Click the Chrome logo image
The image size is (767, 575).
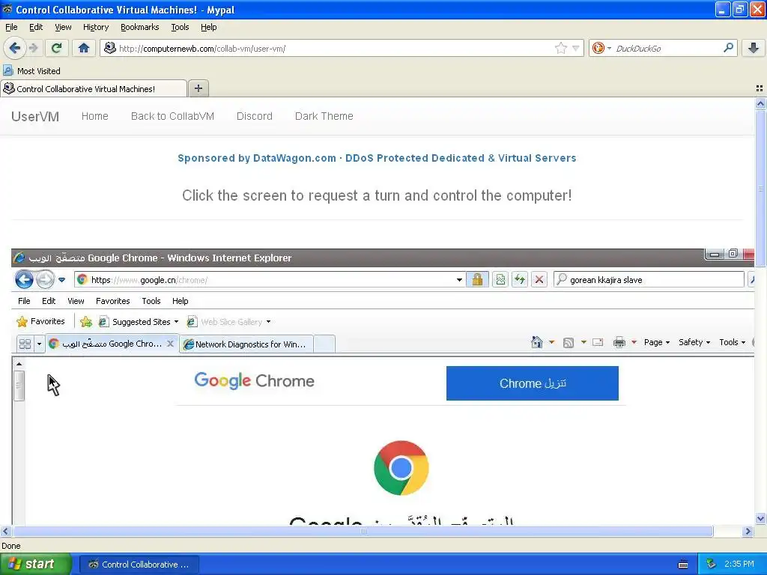click(401, 468)
